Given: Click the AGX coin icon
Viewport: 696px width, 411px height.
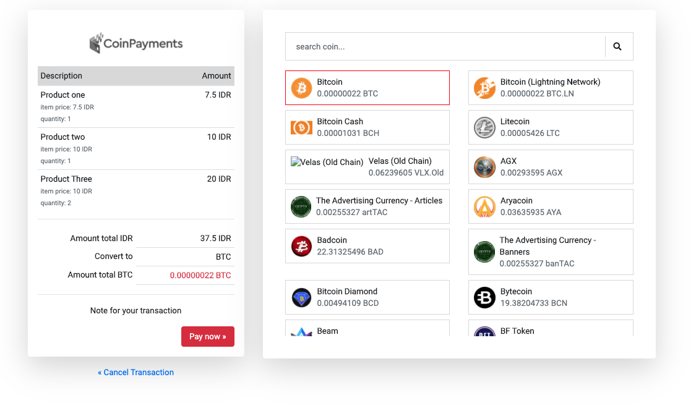Looking at the screenshot, I should point(484,167).
